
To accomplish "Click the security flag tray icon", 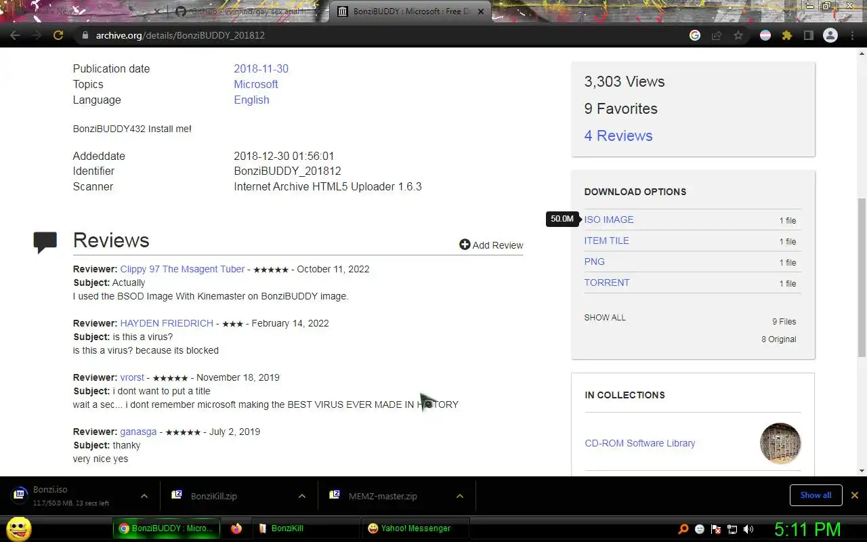I will pos(716,529).
